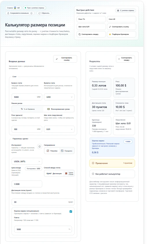Click star icon on Подборка брокеров
This screenshot has width=148, height=244.
point(110,35)
